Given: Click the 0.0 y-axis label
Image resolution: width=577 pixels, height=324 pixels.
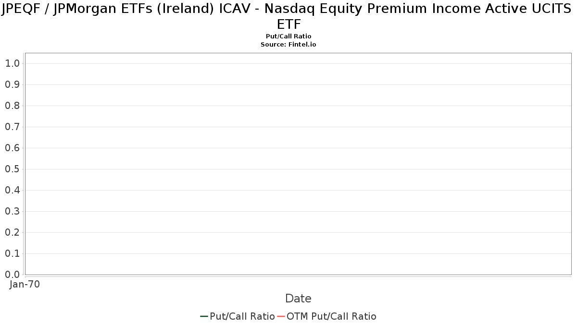Looking at the screenshot, I should pos(12,275).
